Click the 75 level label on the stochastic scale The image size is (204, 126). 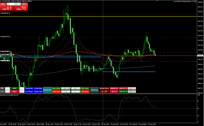tap(198, 101)
